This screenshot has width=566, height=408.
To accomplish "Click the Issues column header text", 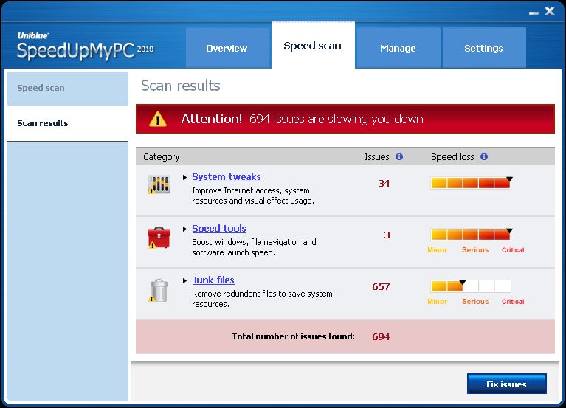I will tap(377, 157).
